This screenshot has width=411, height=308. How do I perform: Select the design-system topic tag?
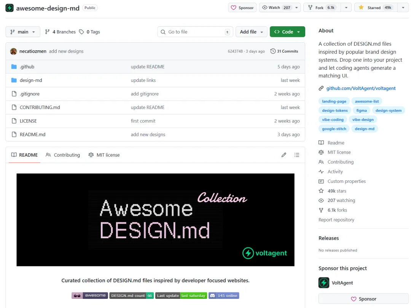click(389, 111)
